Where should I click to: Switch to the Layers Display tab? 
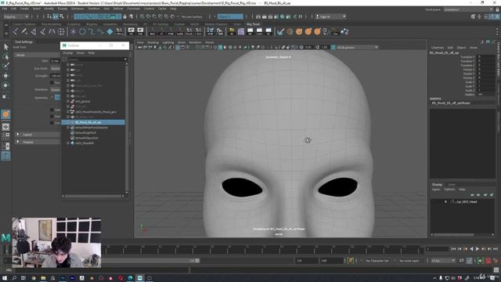(x=437, y=185)
